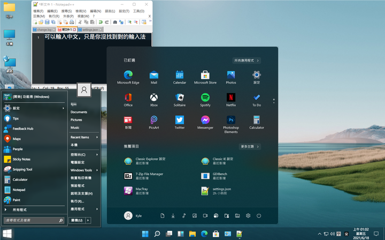Click the Find binoculars icon in Notepad++

coord(115,22)
